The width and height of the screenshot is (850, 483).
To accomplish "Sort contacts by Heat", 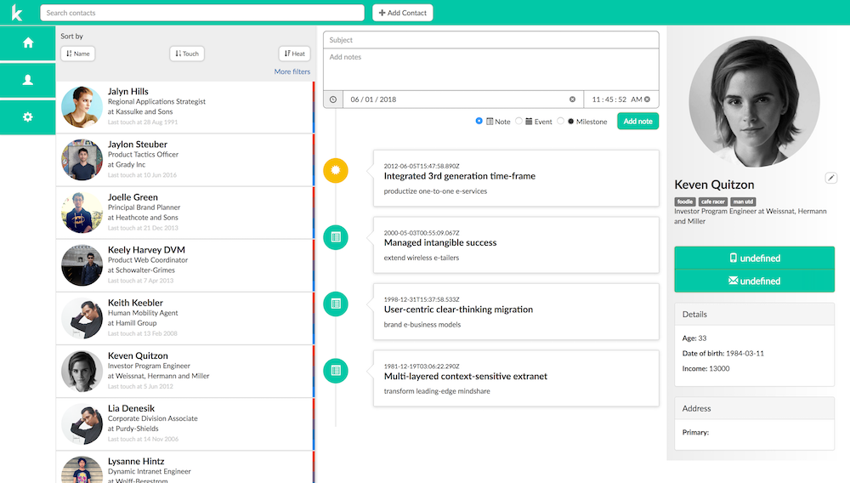I will coord(295,54).
